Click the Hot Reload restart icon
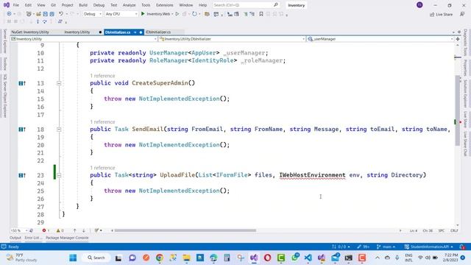Screen dimensions: 471x265 pyautogui.click(x=194, y=14)
